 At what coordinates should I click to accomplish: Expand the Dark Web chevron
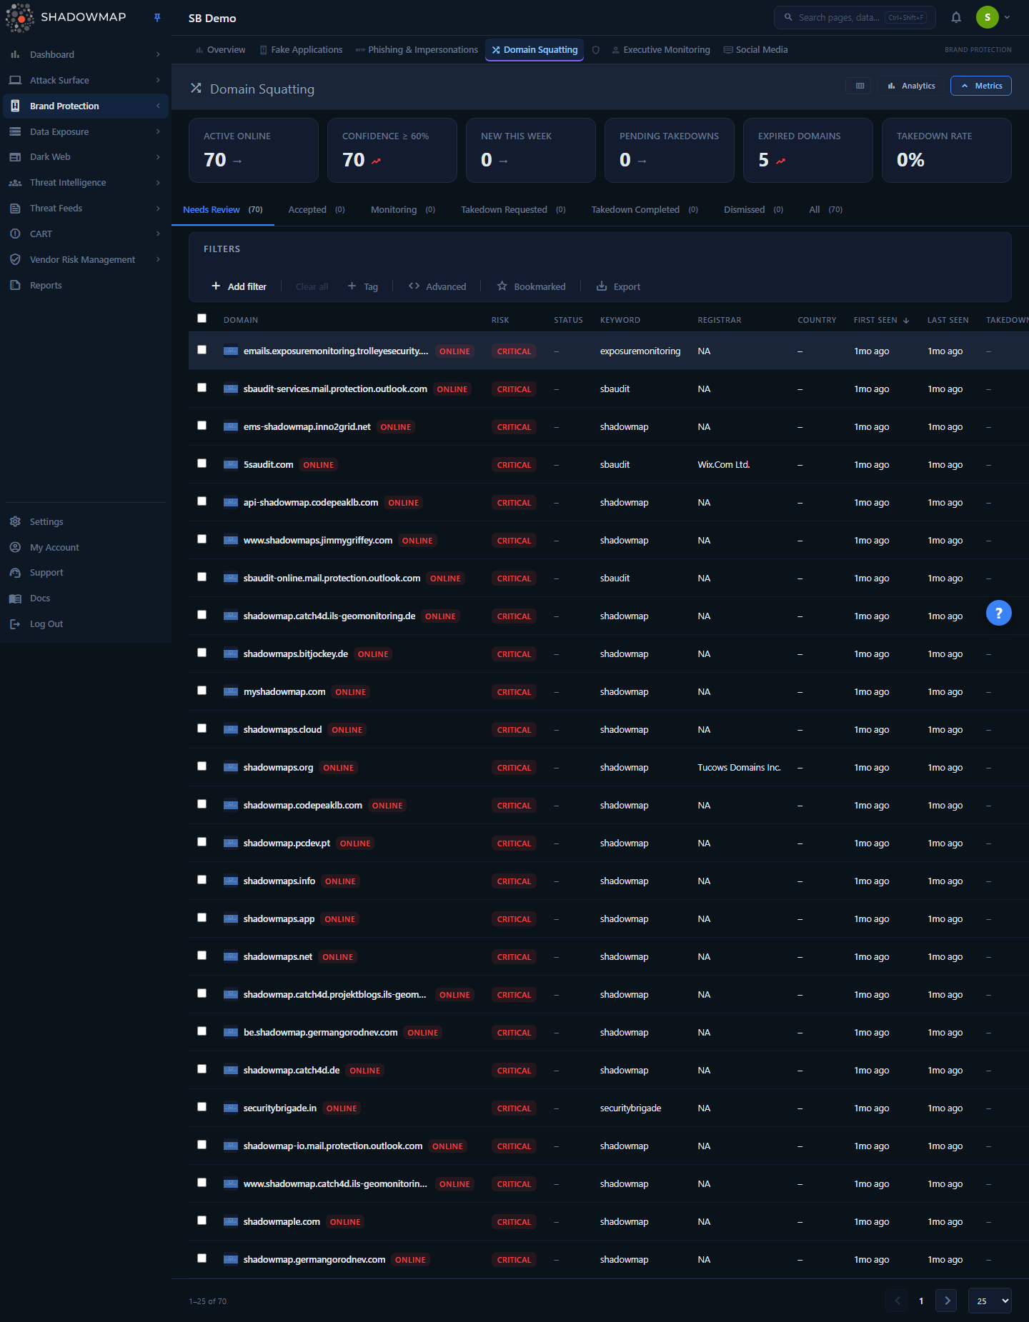coord(158,157)
